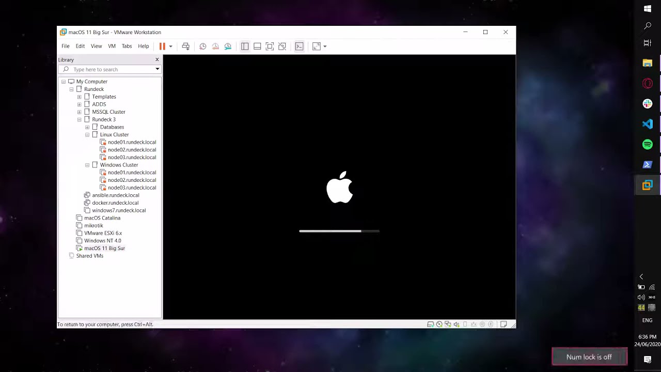The image size is (661, 372).
Task: Click the stretch guest display icon
Action: tap(317, 47)
